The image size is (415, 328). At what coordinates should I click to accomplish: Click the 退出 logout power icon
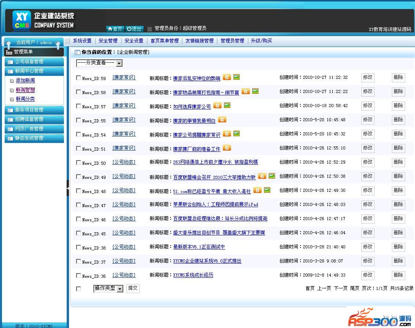135,29
